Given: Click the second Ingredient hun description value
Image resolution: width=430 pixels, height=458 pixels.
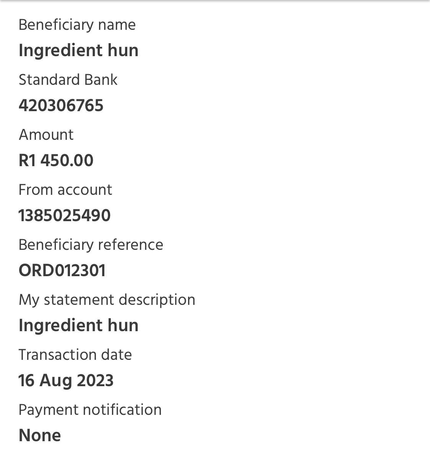Looking at the screenshot, I should pyautogui.click(x=78, y=326).
